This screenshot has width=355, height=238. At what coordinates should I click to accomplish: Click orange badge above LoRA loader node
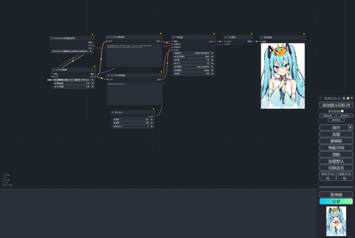coord(94,66)
